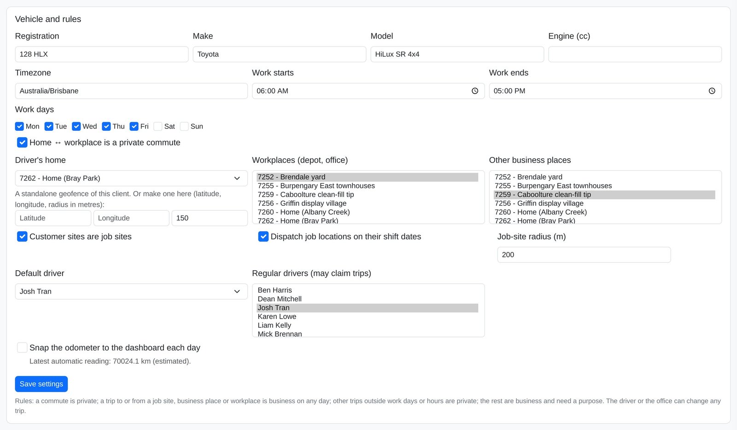Select Karen Lowe in Regular drivers

coord(368,317)
